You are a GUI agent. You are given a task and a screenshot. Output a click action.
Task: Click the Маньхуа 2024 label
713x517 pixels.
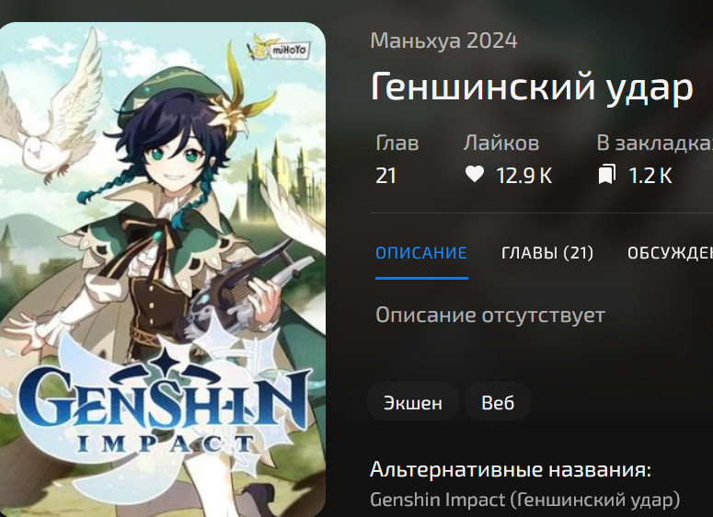click(x=443, y=40)
